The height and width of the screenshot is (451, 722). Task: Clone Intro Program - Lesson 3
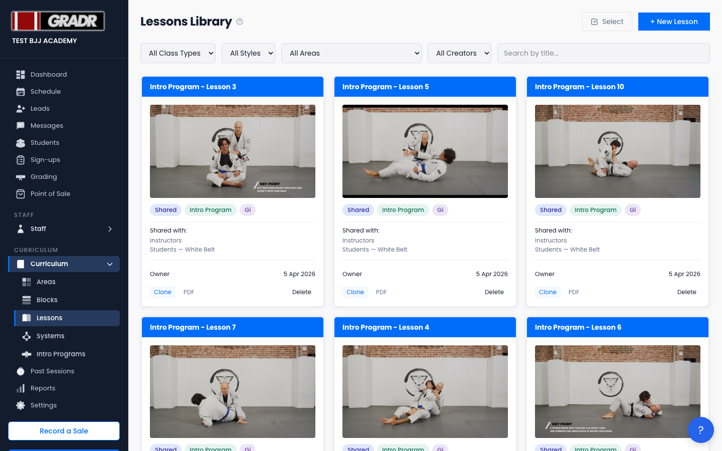[x=162, y=292]
